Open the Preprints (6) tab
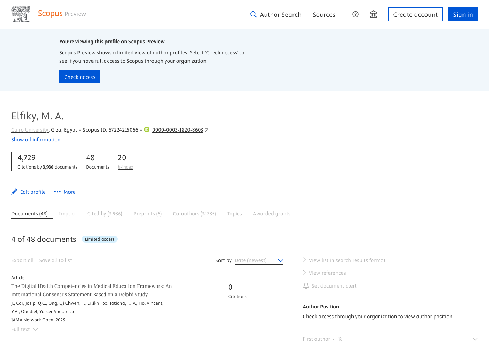 [148, 214]
